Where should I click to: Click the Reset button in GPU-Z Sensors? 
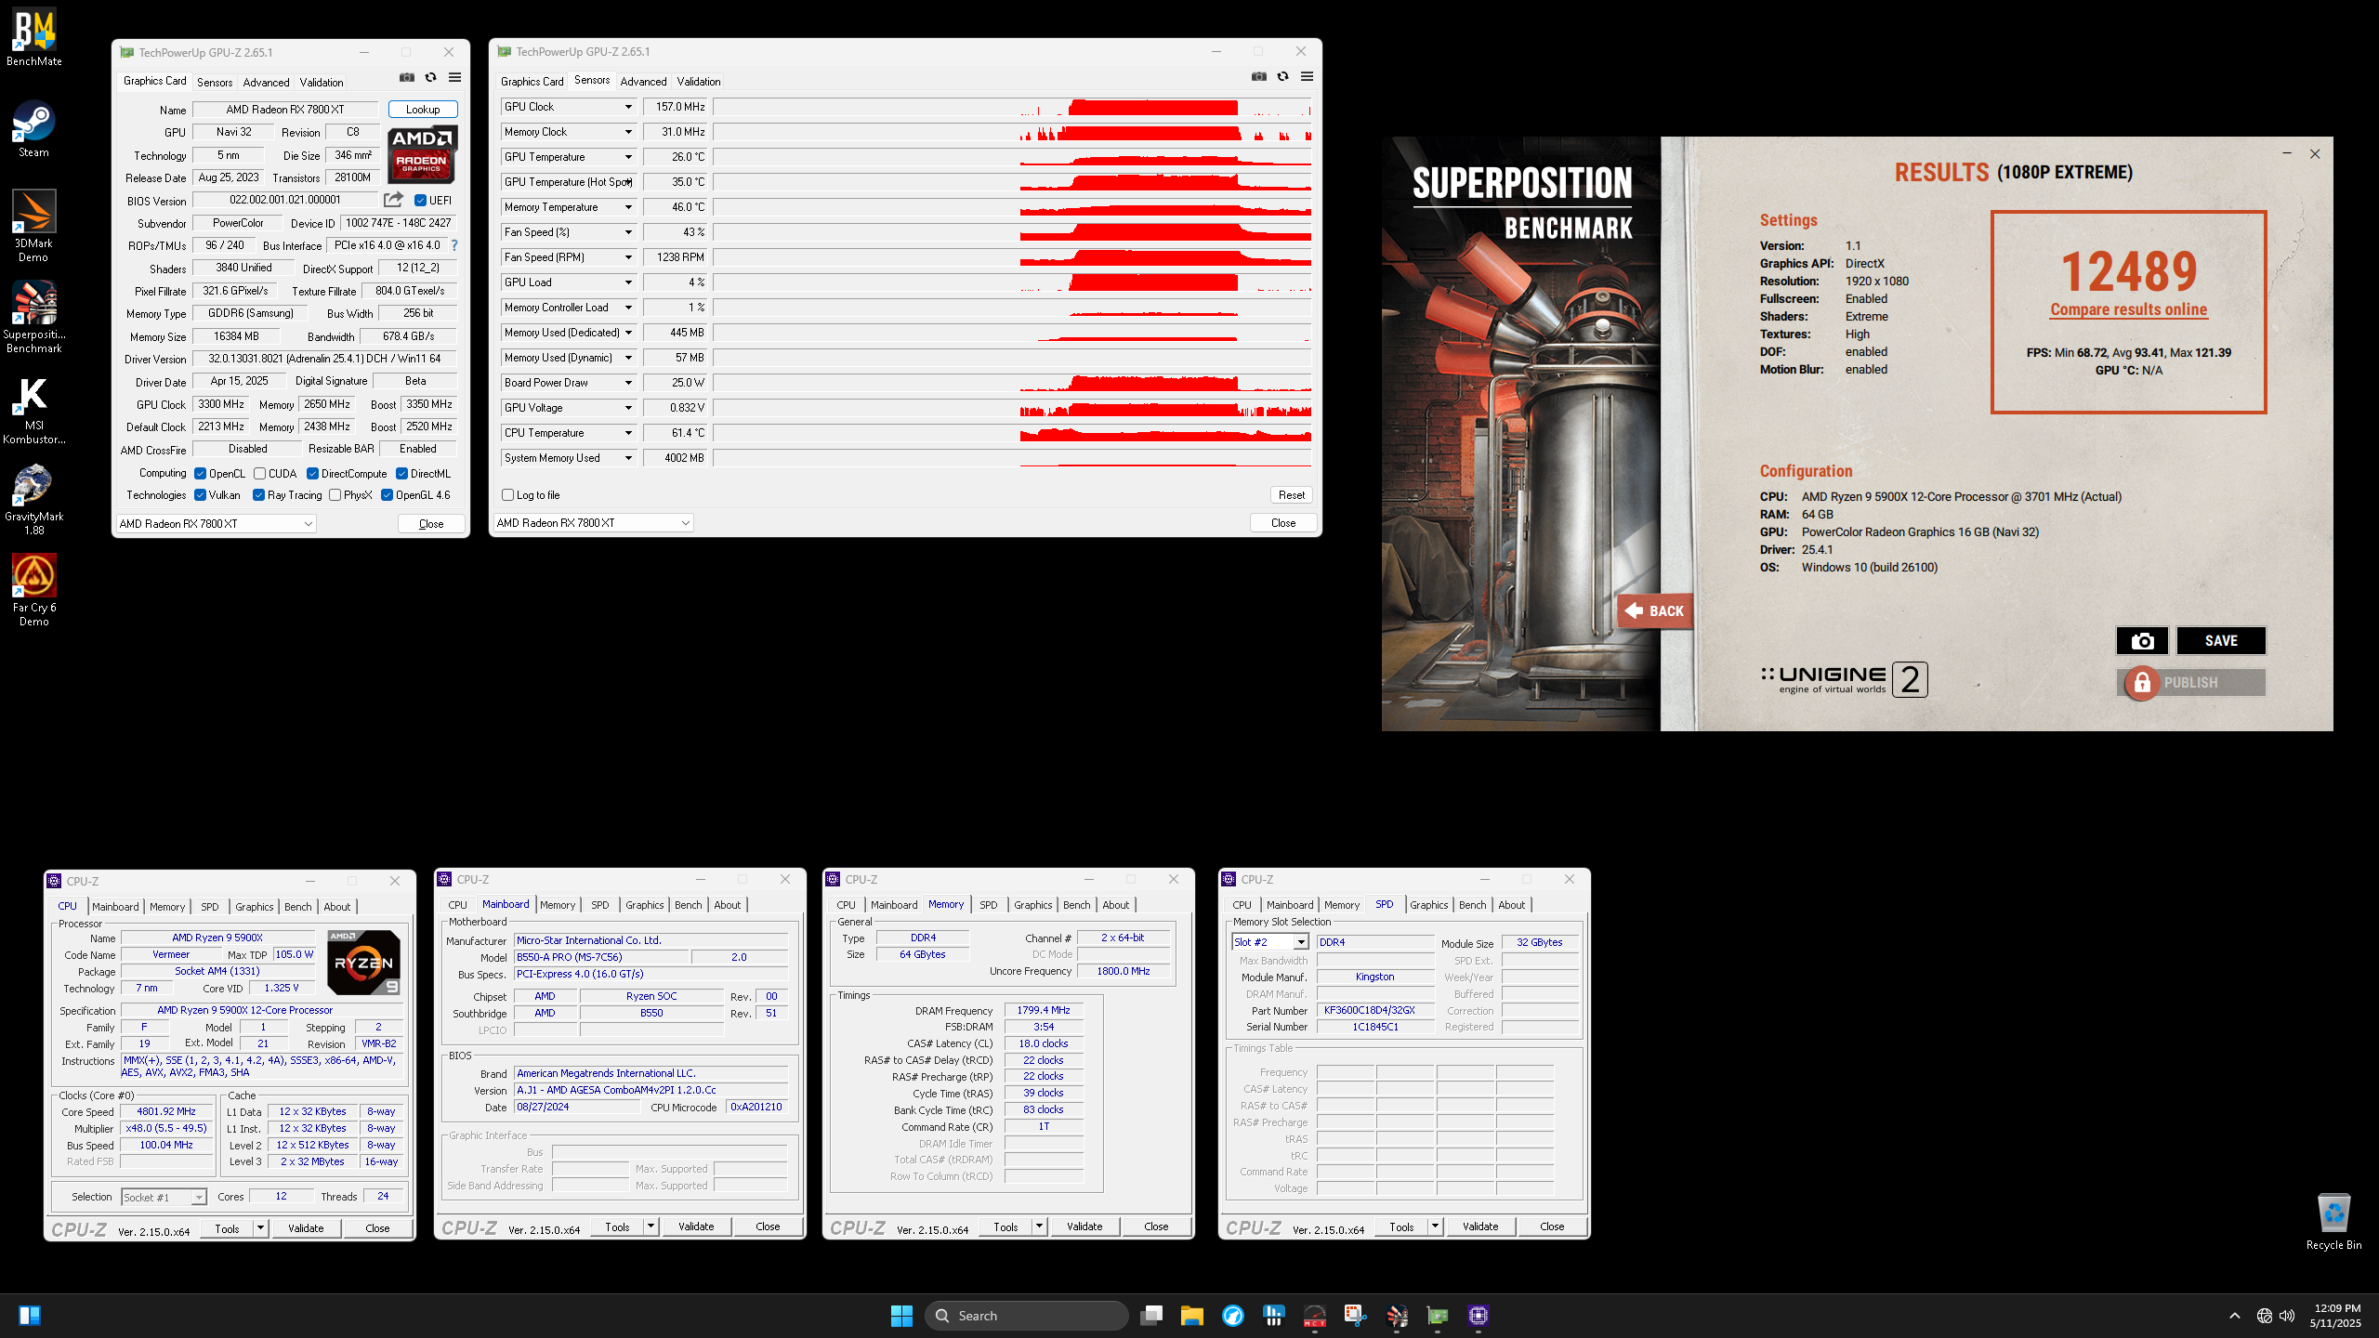click(x=1292, y=495)
